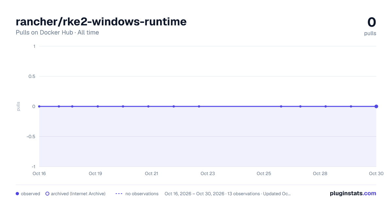Click the Oct 25 x-axis label

click(x=264, y=173)
